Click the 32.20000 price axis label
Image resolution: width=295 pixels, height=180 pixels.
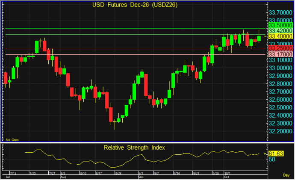click(x=280, y=131)
